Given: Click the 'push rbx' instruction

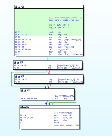Looking at the screenshot, I should tap(55, 32).
